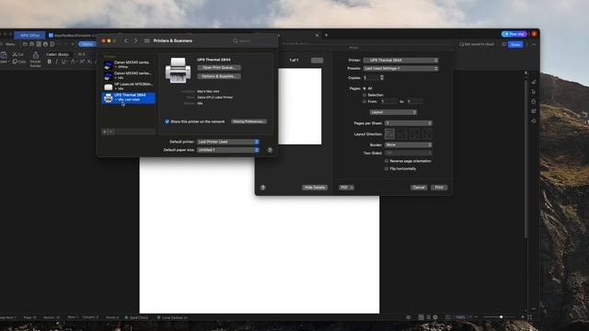Click the Format Painter tool
The width and height of the screenshot is (589, 331).
click(x=35, y=60)
